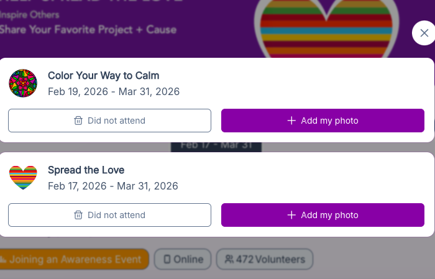Click the device icon beside Online
Image resolution: width=435 pixels, height=279 pixels.
click(x=167, y=259)
